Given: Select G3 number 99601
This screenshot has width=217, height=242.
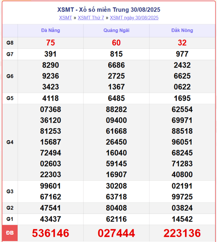Looking at the screenshot, I should tap(50, 186).
